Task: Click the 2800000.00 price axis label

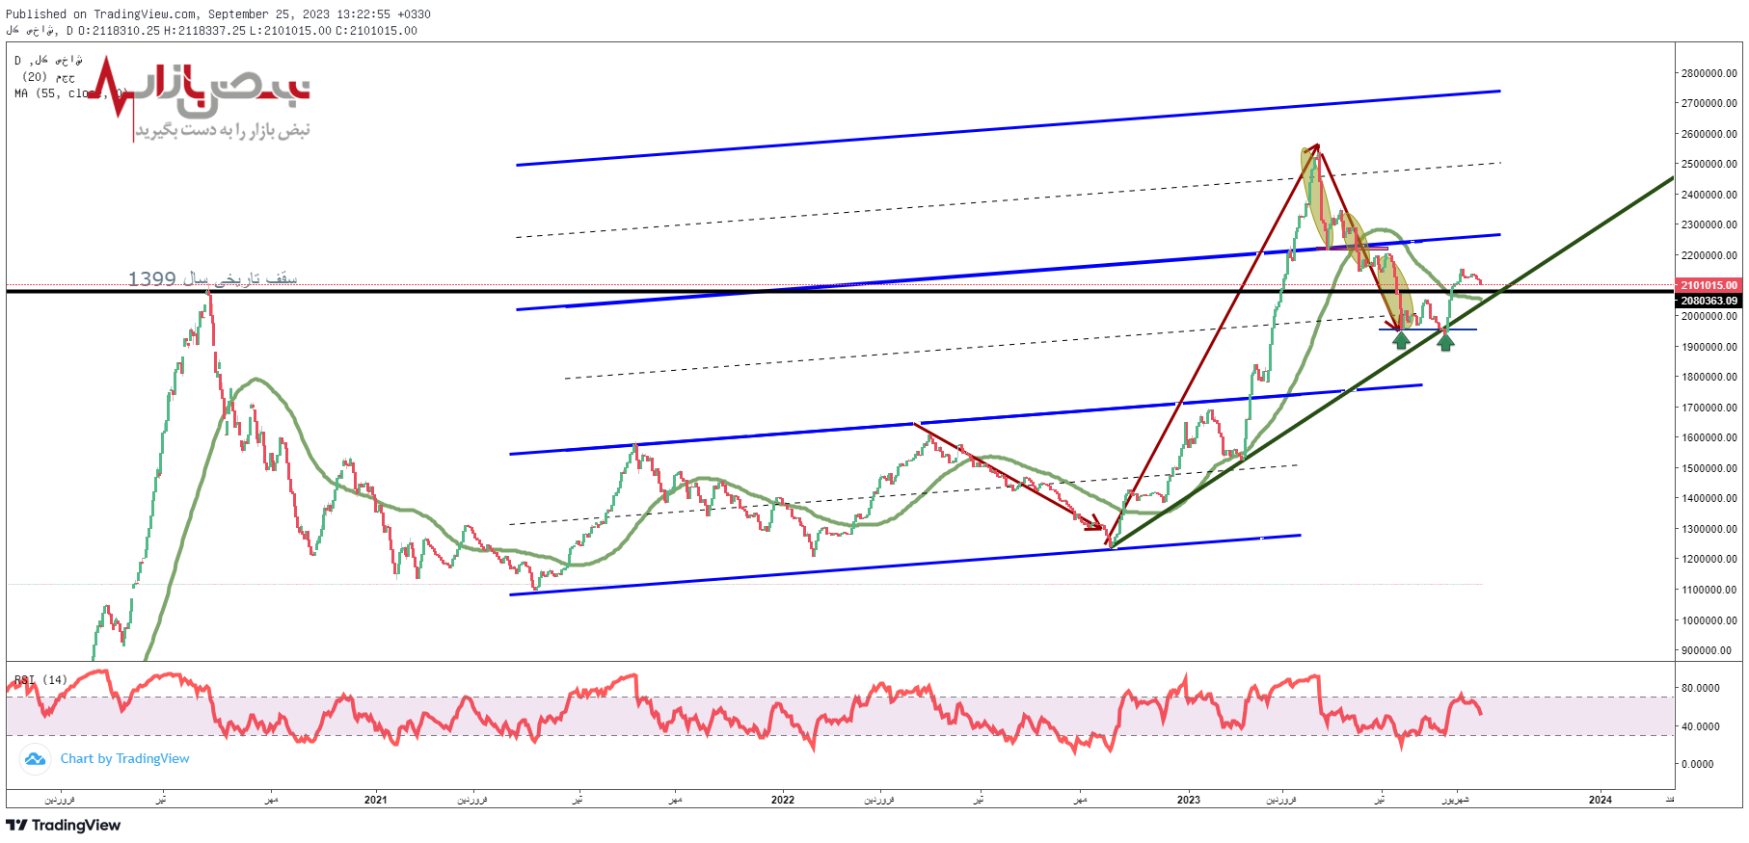Action: point(1709,73)
